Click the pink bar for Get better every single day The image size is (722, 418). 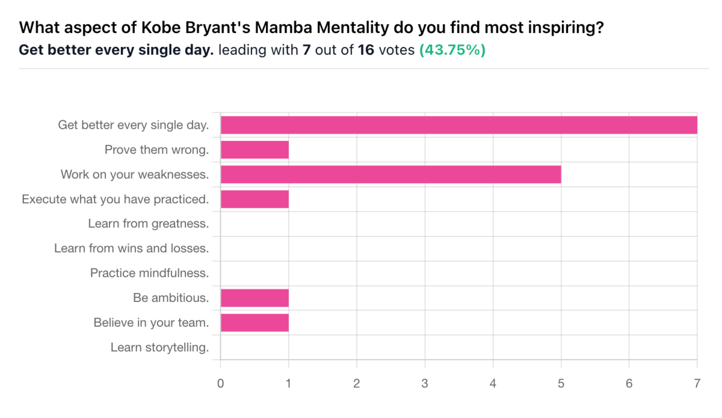coord(459,125)
